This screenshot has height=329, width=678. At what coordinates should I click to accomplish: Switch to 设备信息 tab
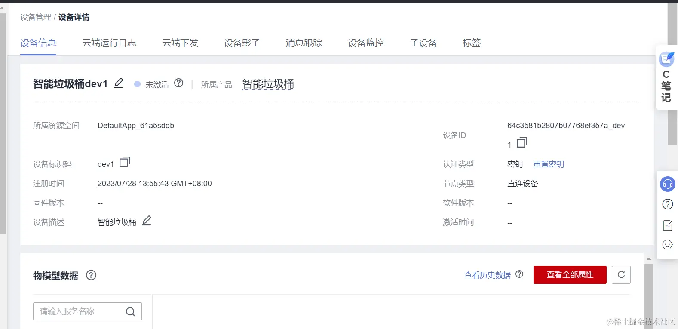[38, 43]
